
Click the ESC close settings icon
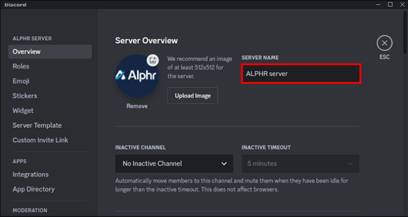pos(384,43)
